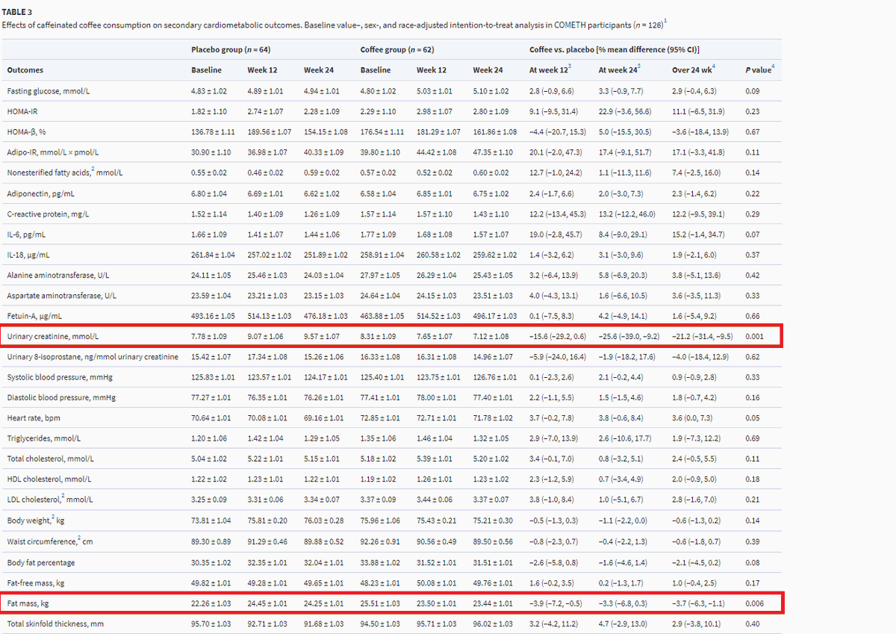
Task: Click the −3.7 (−6.3, −1.1) cell
Action: (x=700, y=603)
